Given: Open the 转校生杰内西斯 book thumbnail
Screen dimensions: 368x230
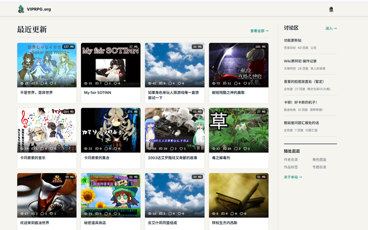Looking at the screenshot, I should pos(239,195).
